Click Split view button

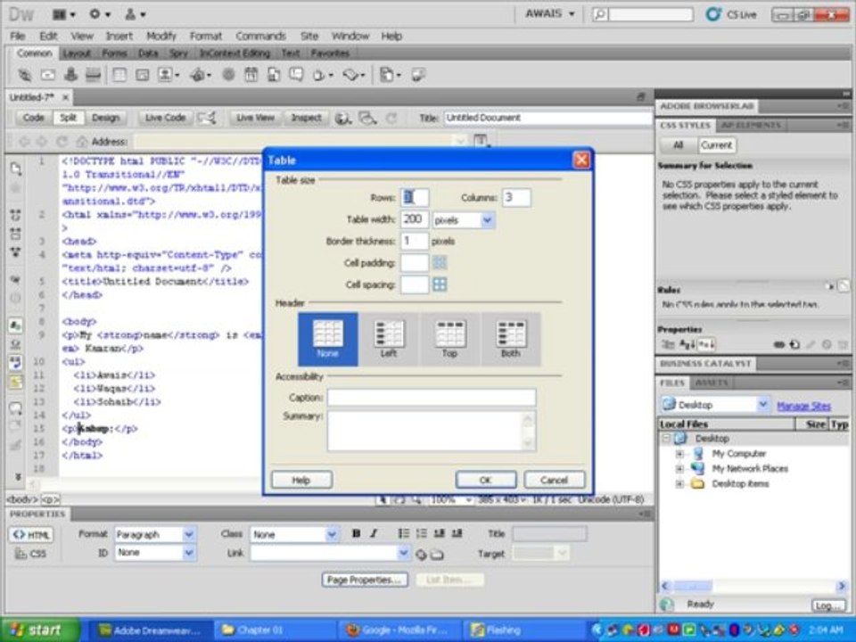69,118
